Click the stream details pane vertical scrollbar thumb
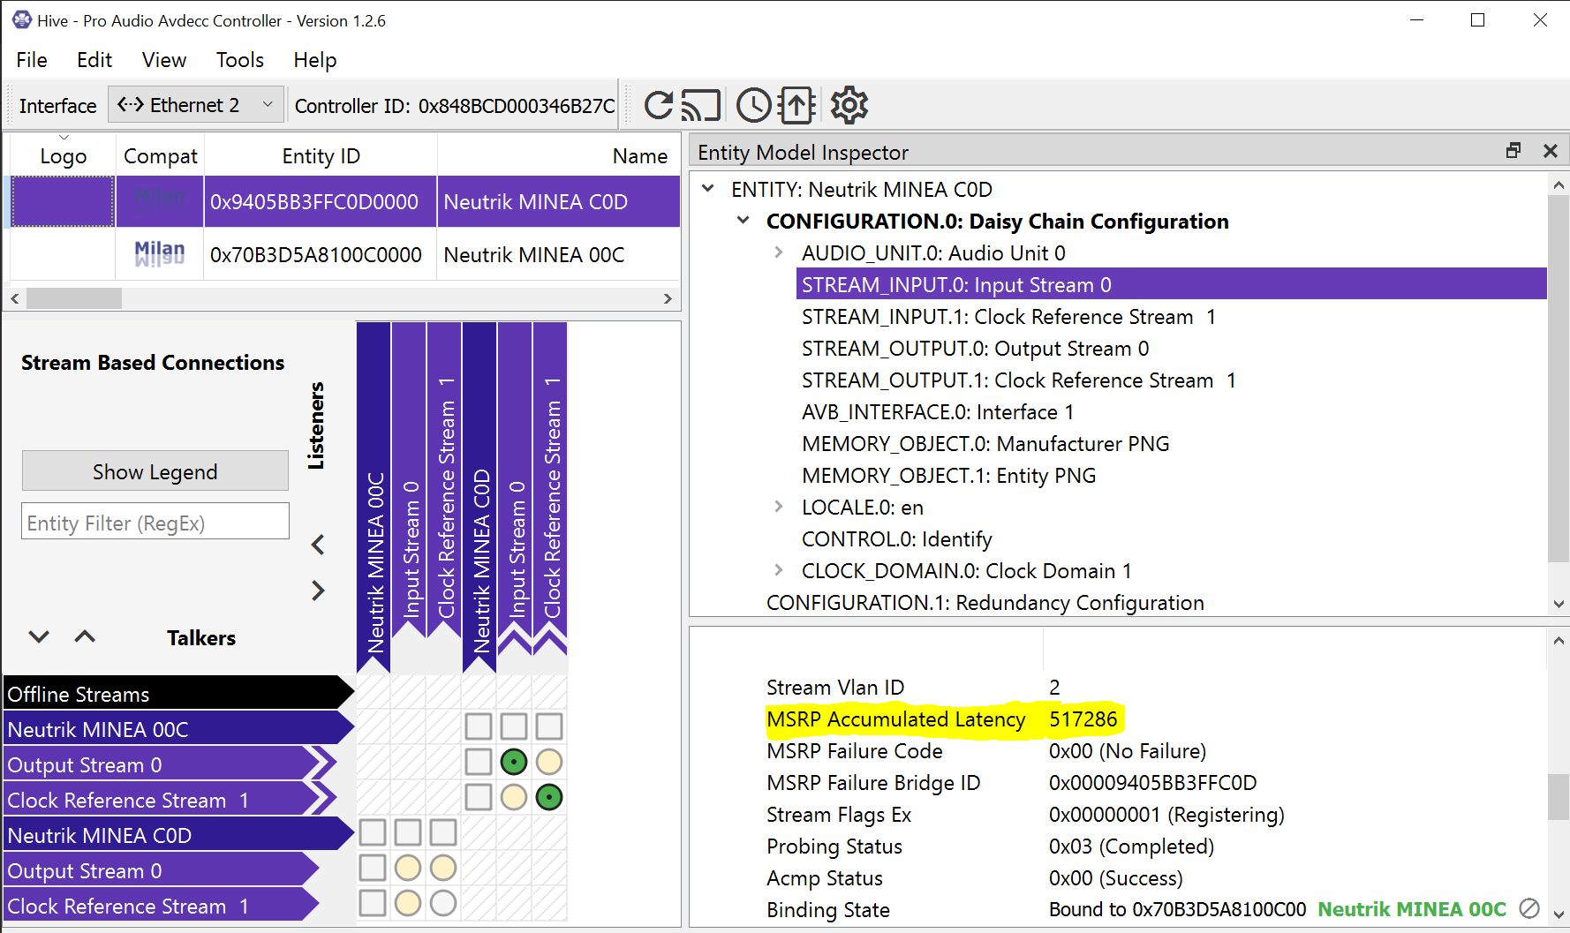This screenshot has height=933, width=1570. pyautogui.click(x=1559, y=796)
